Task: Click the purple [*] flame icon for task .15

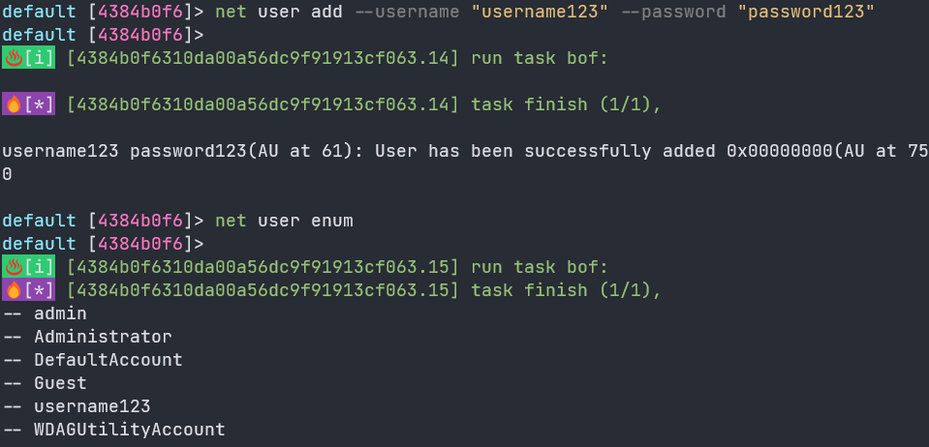Action: click(x=28, y=290)
